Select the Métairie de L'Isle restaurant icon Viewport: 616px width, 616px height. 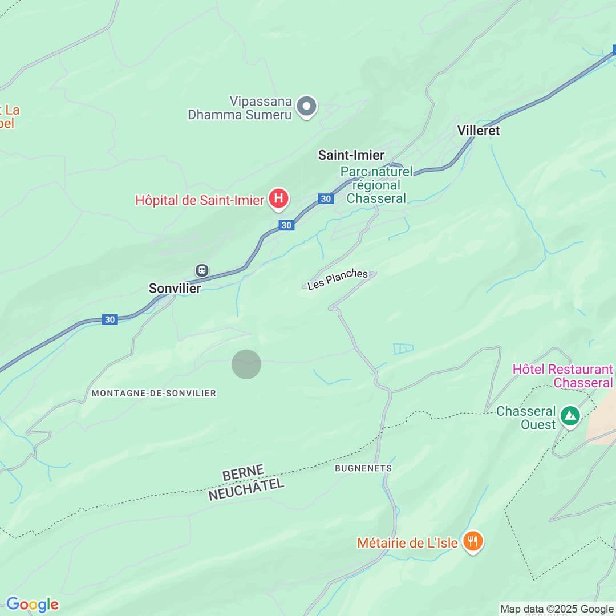(473, 542)
